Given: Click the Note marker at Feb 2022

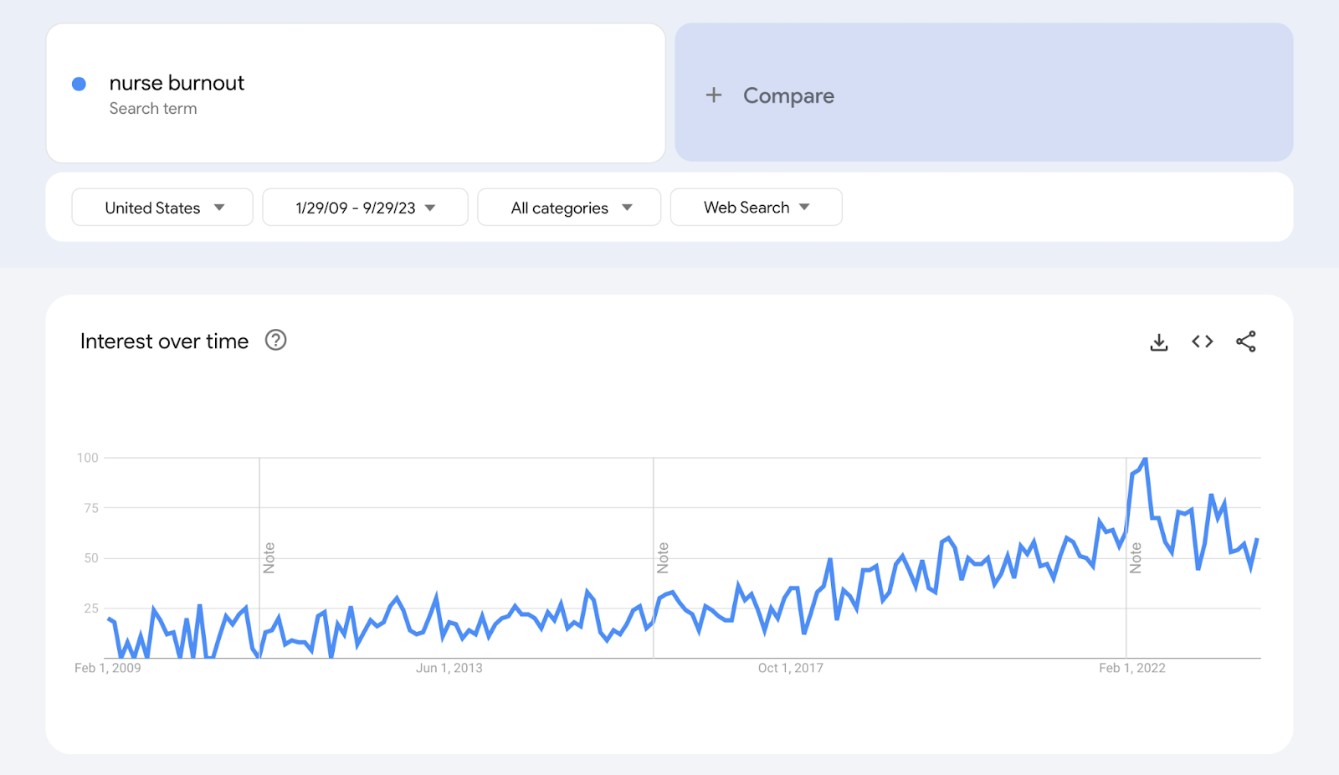Looking at the screenshot, I should 1136,557.
